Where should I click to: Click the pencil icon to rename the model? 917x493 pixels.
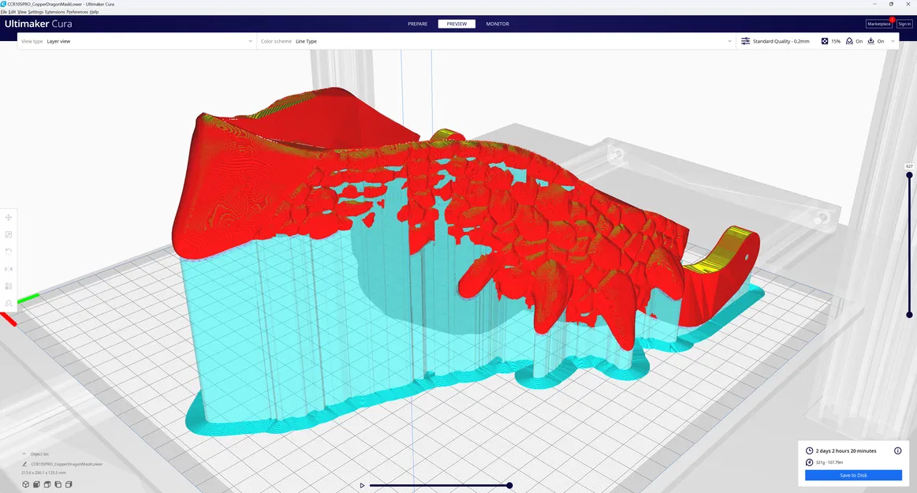click(x=24, y=465)
